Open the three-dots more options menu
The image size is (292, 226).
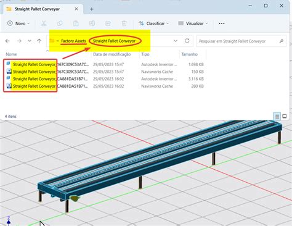tap(222, 23)
